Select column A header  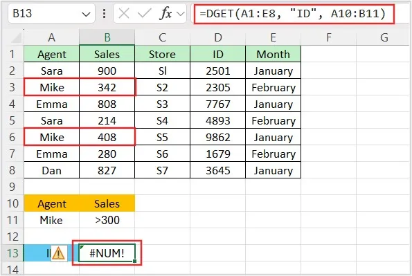(51, 37)
